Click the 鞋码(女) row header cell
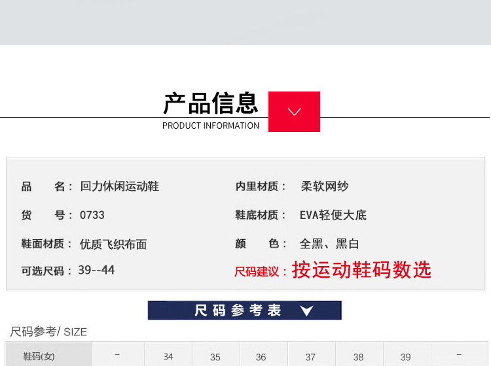The image size is (491, 366). pyautogui.click(x=48, y=356)
